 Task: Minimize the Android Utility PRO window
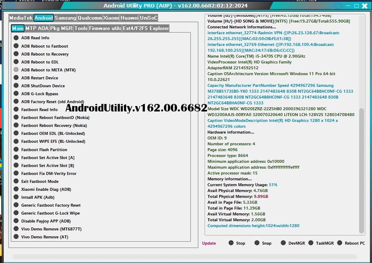(x=348, y=6)
